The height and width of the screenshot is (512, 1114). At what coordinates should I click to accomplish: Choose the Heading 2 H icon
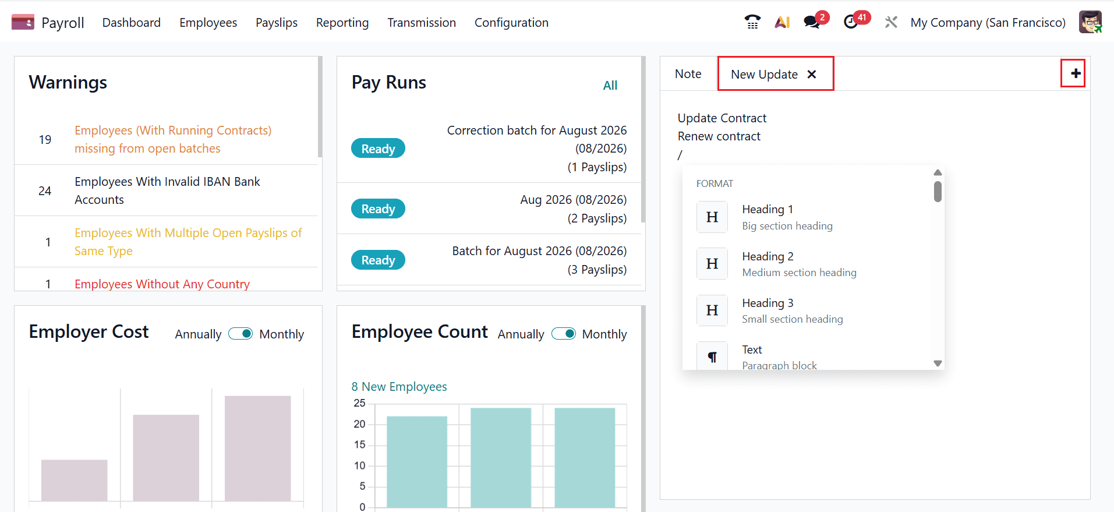(x=712, y=264)
